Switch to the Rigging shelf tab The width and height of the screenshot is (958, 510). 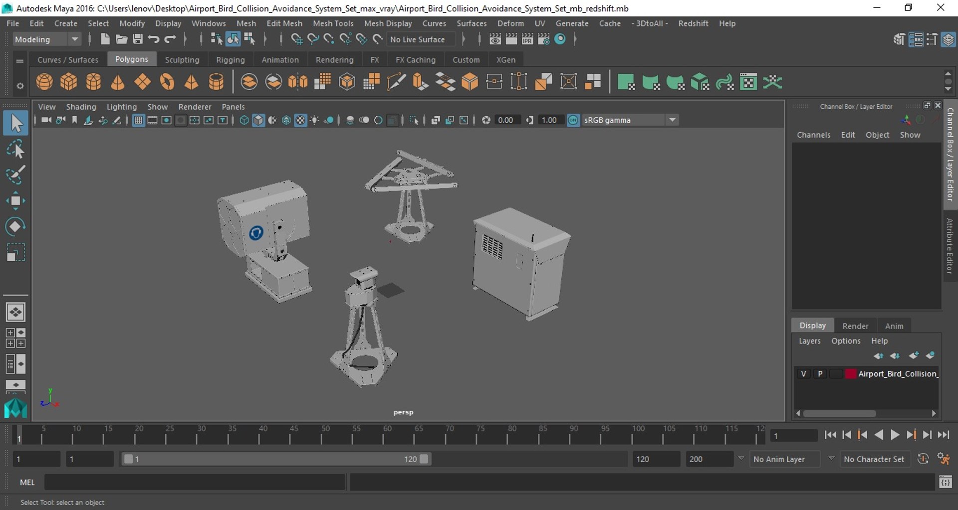tap(230, 60)
